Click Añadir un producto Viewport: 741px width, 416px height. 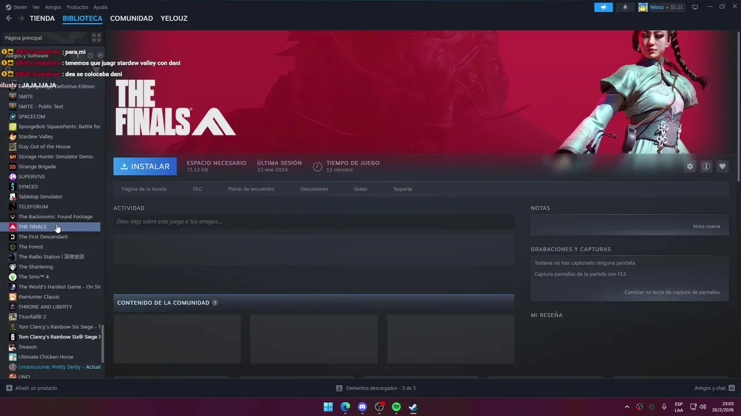pyautogui.click(x=32, y=388)
